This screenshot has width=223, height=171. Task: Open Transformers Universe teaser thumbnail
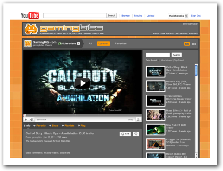coord(155,101)
